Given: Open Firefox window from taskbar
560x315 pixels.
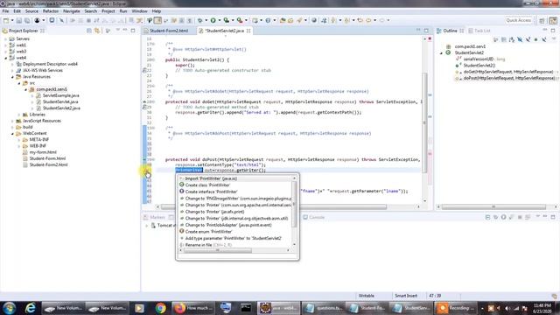Looking at the screenshot, I should pos(193,308).
